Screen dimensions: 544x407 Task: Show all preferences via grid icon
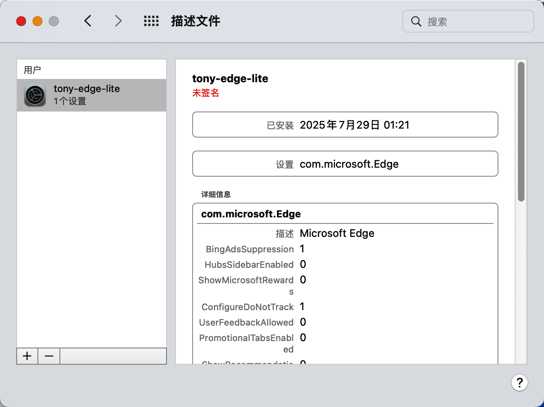(x=151, y=21)
